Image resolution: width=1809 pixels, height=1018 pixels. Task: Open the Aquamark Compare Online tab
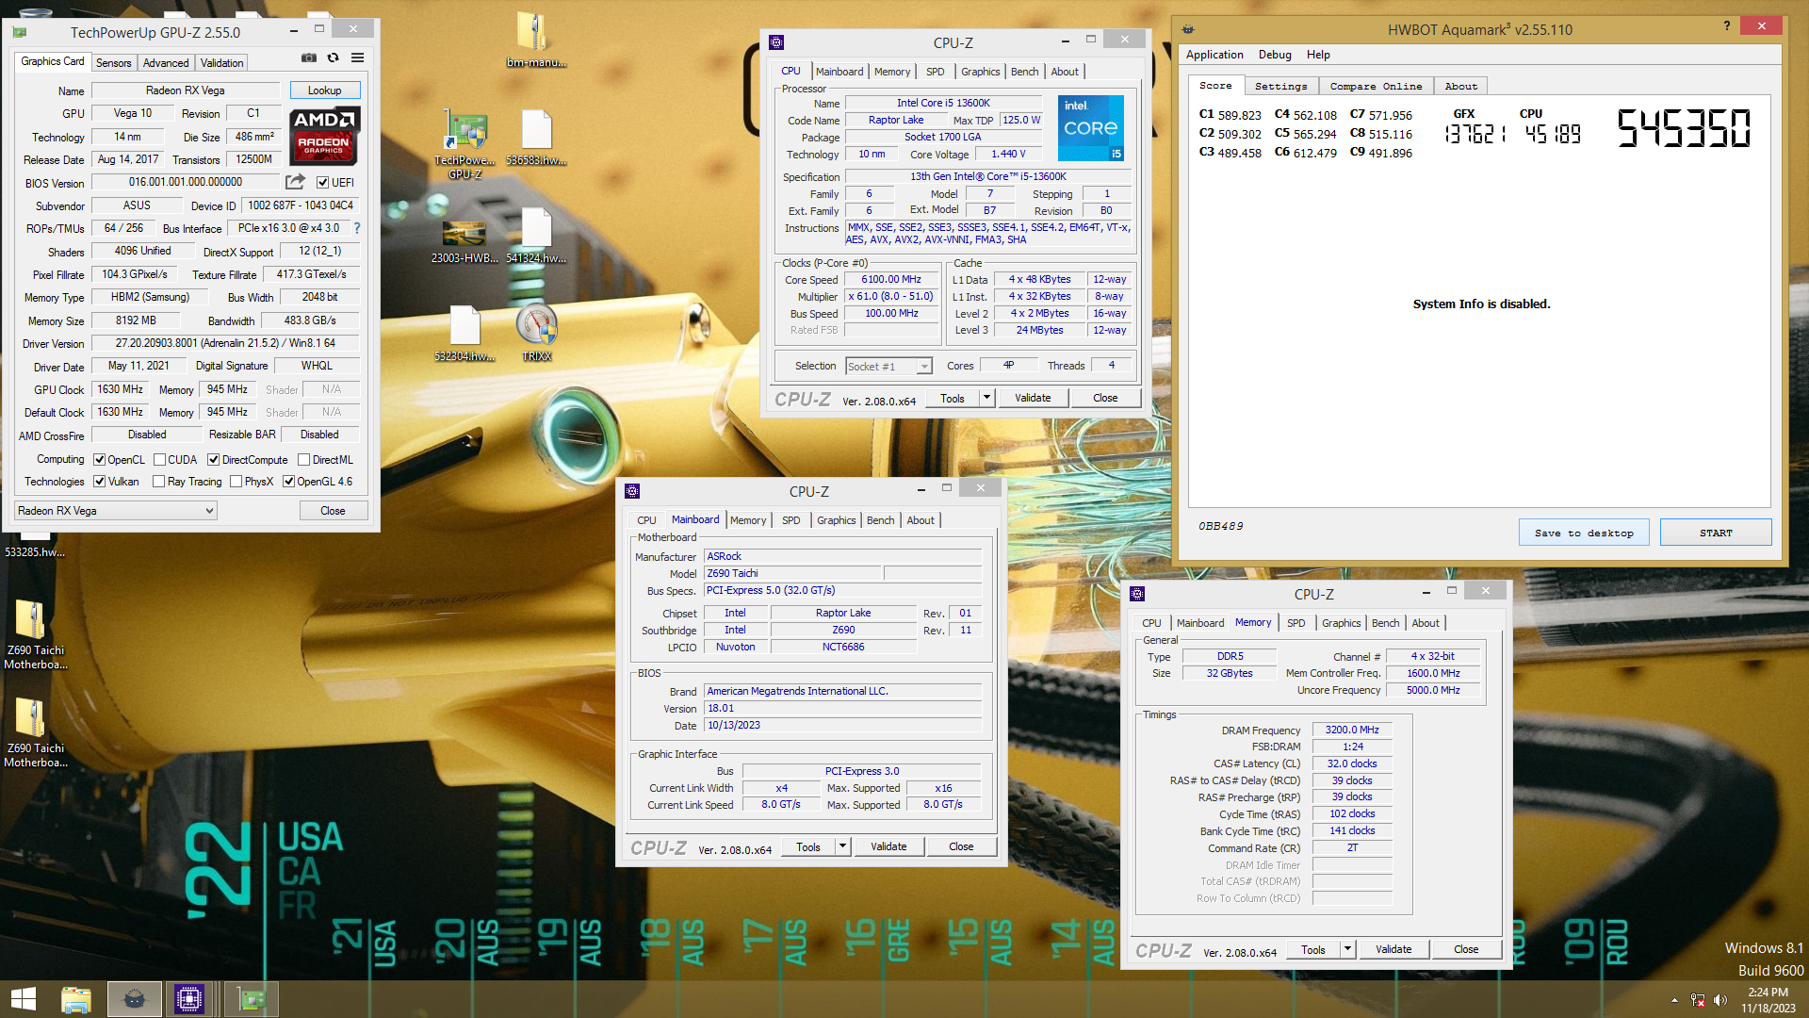(1376, 86)
